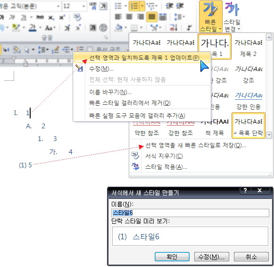Click the 이름 field containing 스타일6

click(x=191, y=212)
